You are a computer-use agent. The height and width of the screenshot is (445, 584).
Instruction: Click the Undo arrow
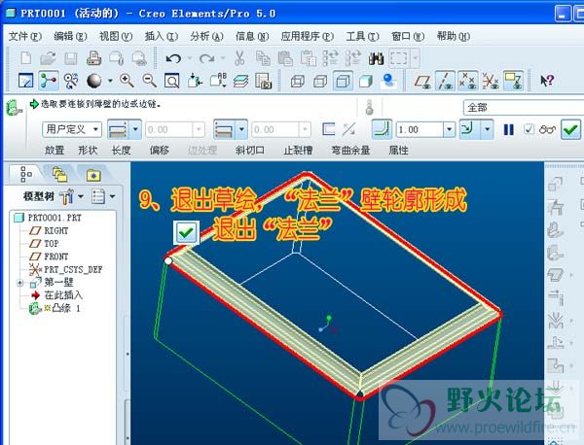[x=173, y=58]
